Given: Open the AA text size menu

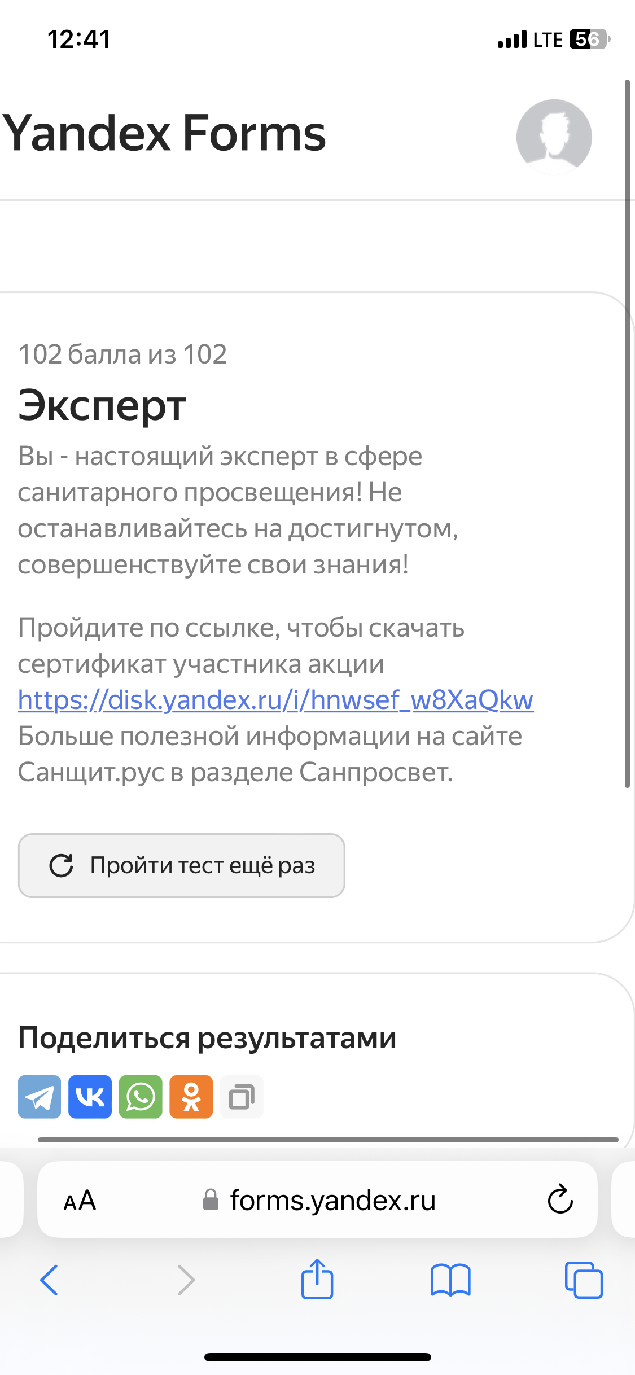Looking at the screenshot, I should [80, 1200].
